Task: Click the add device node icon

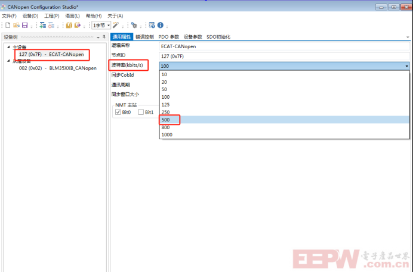Action: (x=42, y=25)
